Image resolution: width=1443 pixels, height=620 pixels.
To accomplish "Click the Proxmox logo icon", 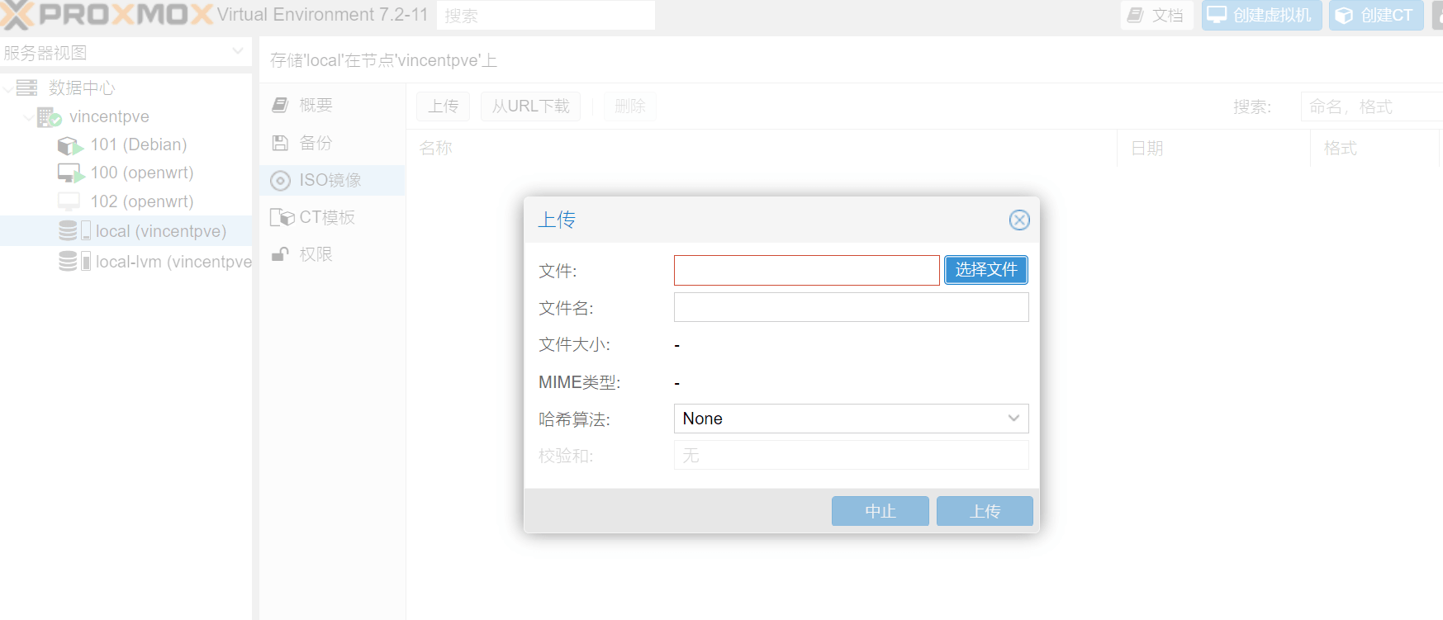I will pyautogui.click(x=17, y=15).
